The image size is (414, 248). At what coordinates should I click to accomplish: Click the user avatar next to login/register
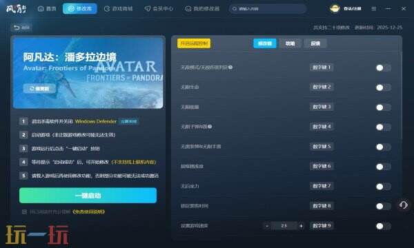pos(335,8)
